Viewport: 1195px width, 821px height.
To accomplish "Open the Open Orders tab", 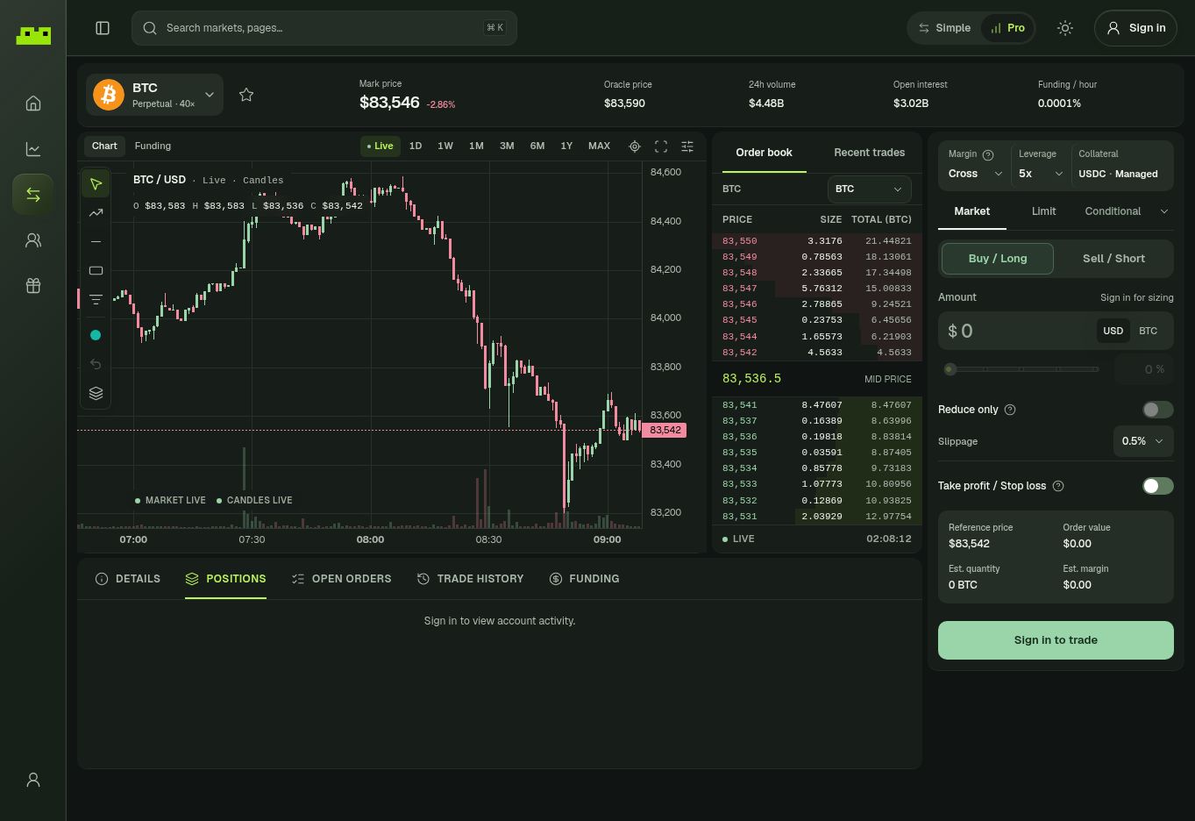I will [341, 579].
